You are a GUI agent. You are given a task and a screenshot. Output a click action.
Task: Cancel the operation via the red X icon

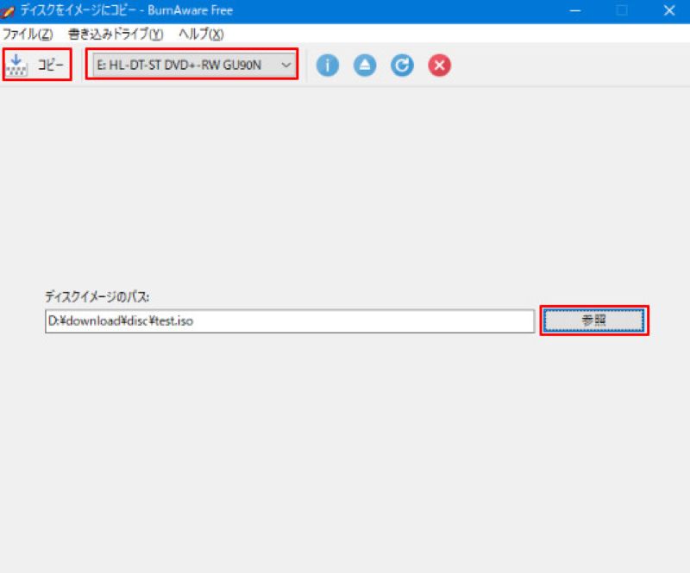[x=439, y=65]
